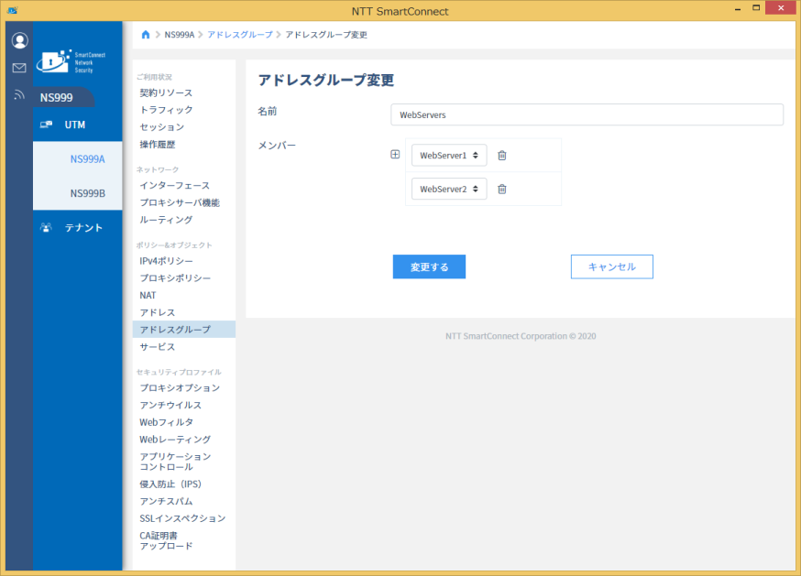Open プロキシポリシー menu item
The image size is (801, 576).
[x=175, y=278]
